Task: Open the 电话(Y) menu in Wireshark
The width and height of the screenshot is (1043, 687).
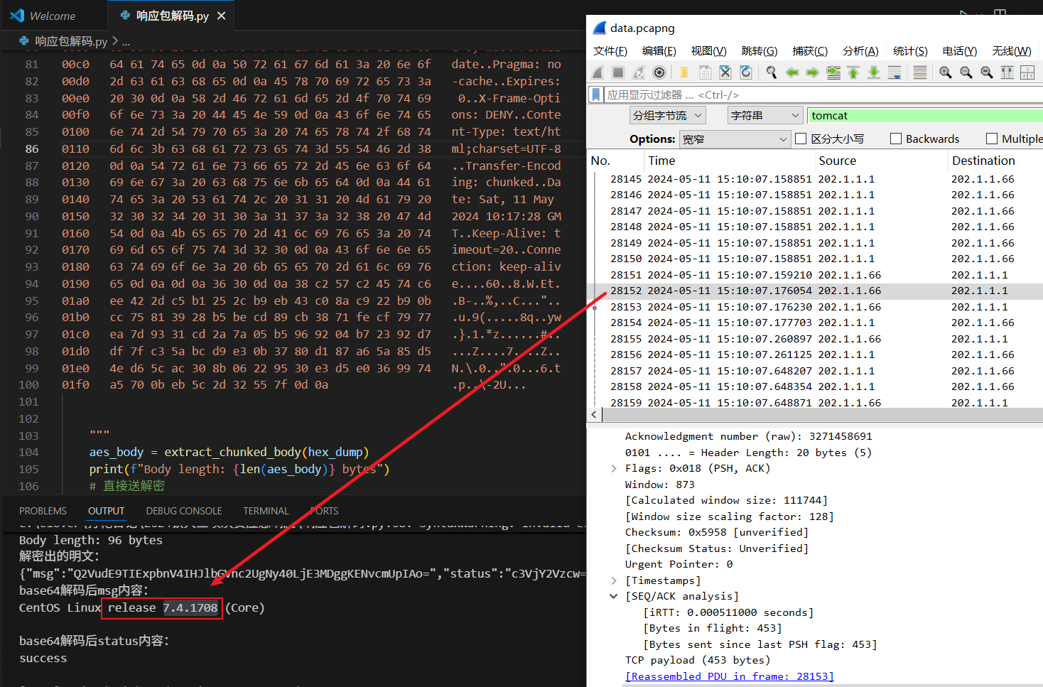Action: pos(960,51)
